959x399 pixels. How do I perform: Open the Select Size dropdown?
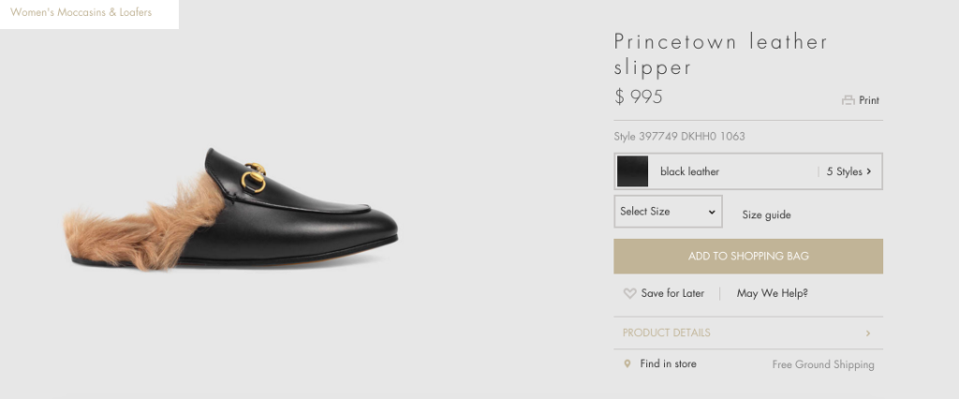(668, 212)
